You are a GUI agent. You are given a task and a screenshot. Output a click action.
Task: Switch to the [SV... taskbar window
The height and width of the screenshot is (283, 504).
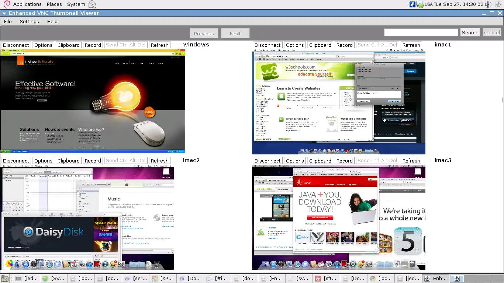[x=55, y=279]
